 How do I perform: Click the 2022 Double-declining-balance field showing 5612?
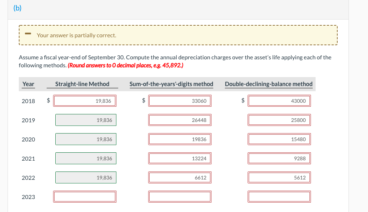[279, 178]
